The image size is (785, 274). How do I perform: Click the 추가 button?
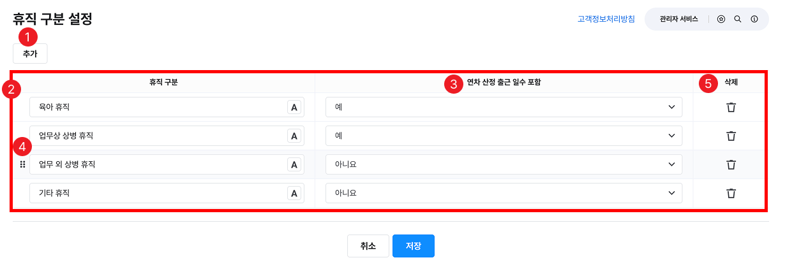(30, 54)
